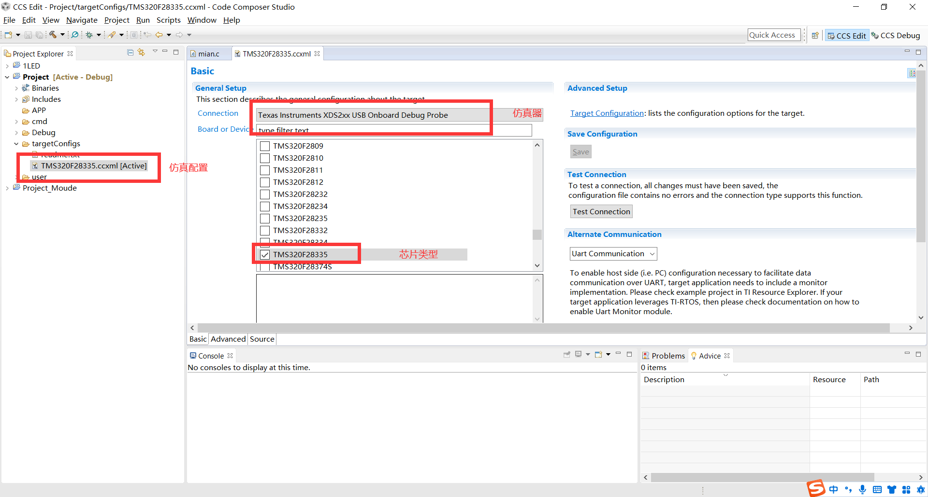
Task: Click the Back arrow navigation icon
Action: pyautogui.click(x=159, y=35)
